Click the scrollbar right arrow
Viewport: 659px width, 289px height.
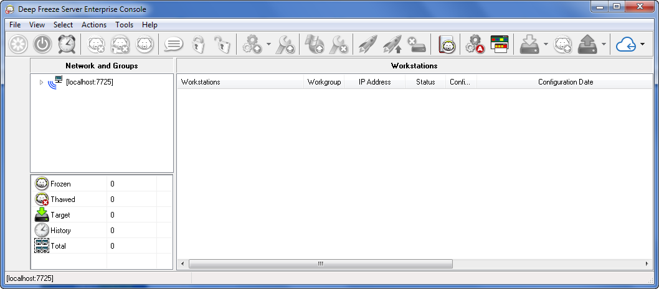pyautogui.click(x=647, y=264)
